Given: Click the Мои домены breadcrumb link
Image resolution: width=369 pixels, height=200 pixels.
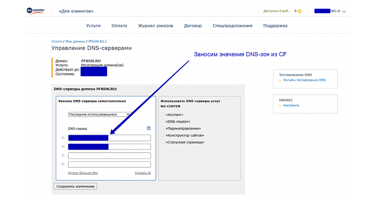Looking at the screenshot, I should pos(75,41).
